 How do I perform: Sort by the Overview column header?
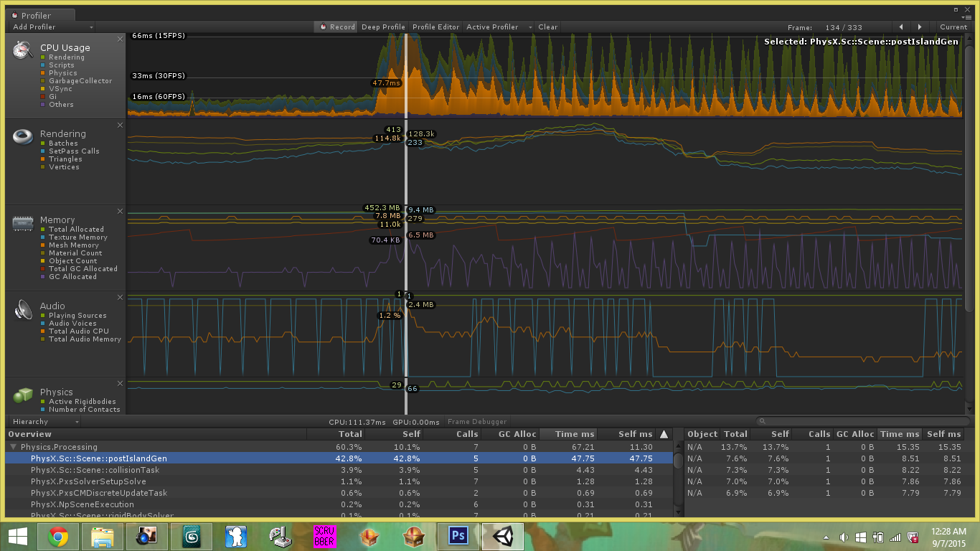tap(156, 434)
